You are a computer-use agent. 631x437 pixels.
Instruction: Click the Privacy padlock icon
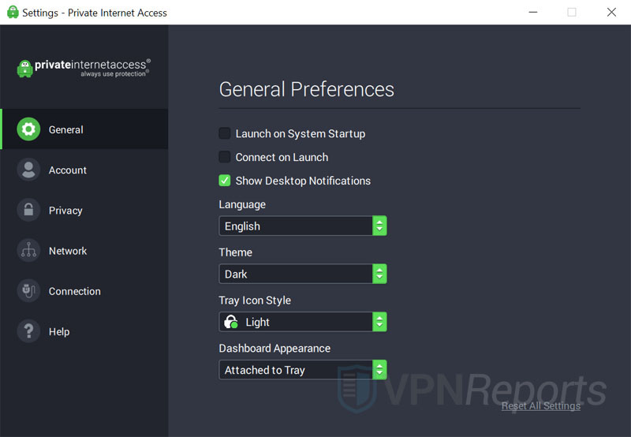28,211
